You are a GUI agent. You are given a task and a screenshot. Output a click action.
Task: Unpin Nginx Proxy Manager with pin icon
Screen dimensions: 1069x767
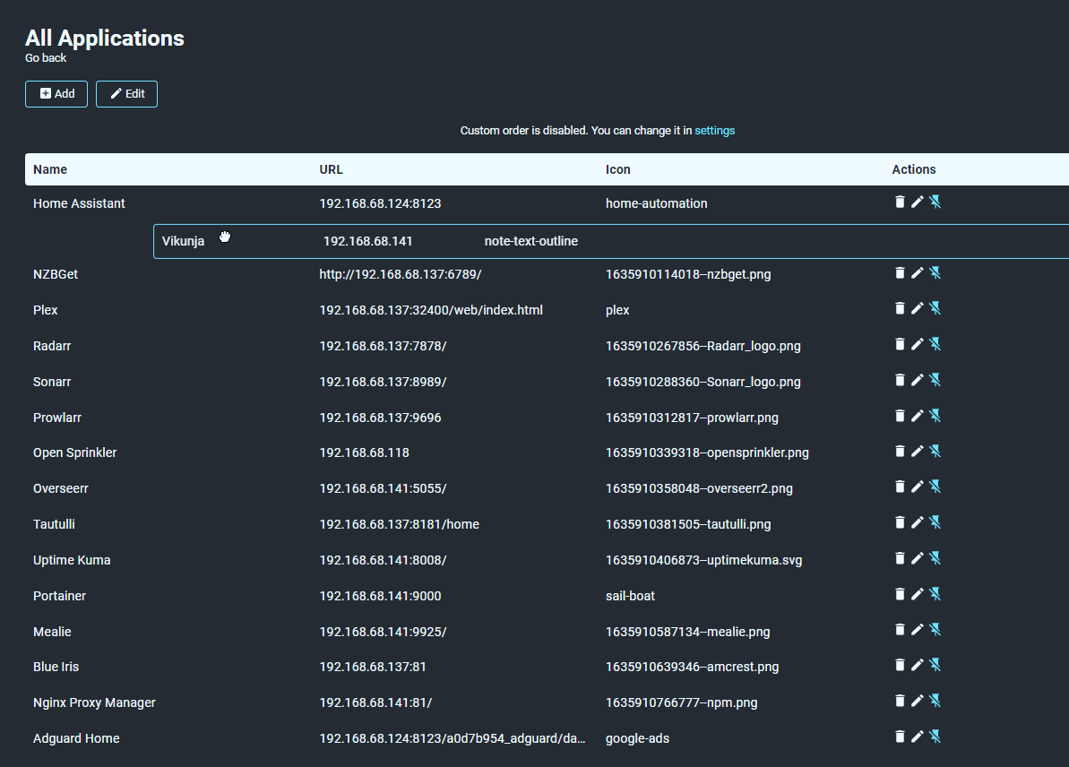coord(935,701)
